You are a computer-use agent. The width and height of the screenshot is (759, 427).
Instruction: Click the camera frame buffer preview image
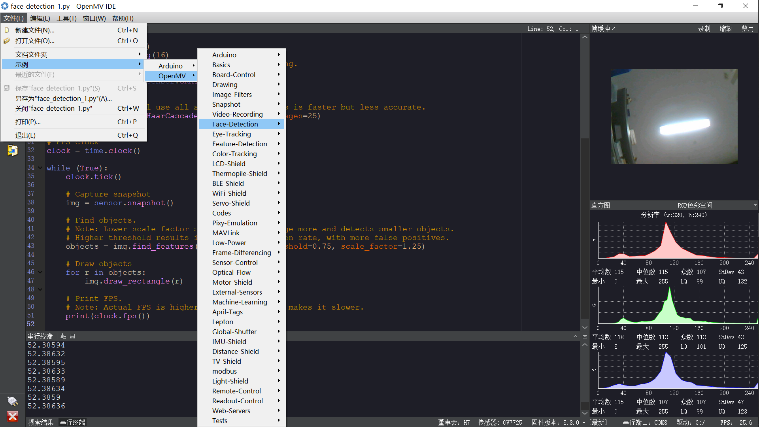point(674,117)
